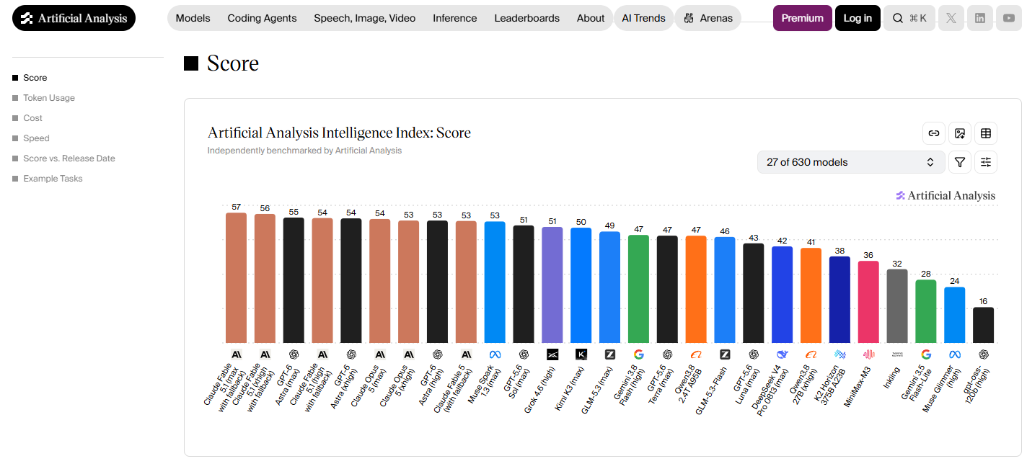Click the MiniMax-M3 waveform logo
This screenshot has width=1027, height=469.
tap(869, 354)
